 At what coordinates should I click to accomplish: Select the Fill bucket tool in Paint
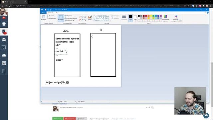point(82,17)
